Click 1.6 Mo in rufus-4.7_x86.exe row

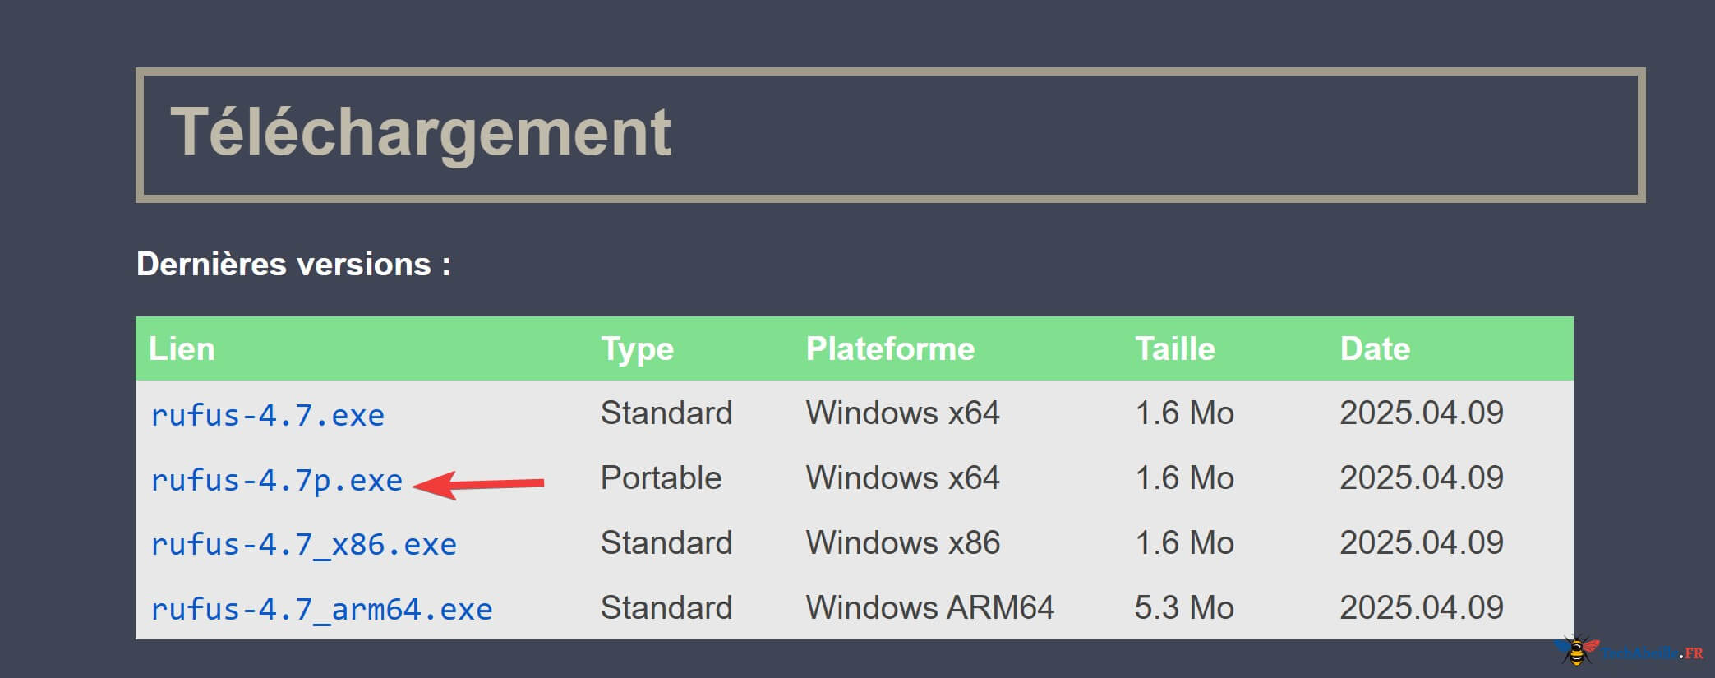coord(1184,542)
